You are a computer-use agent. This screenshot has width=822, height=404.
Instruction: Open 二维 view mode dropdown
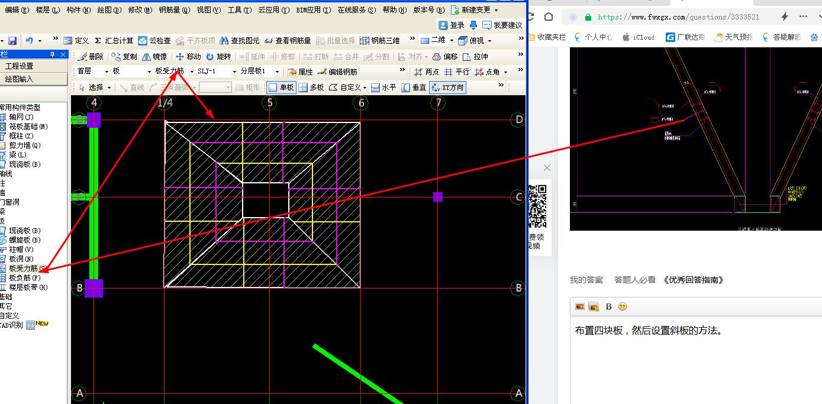[452, 40]
